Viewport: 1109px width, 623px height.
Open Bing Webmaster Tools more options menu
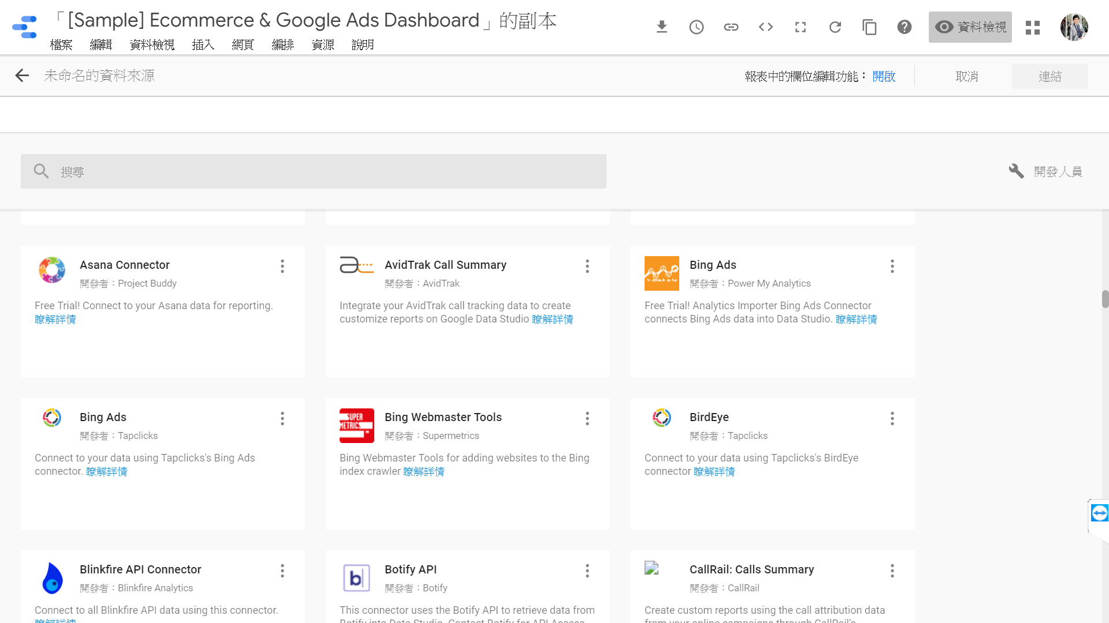pos(587,418)
